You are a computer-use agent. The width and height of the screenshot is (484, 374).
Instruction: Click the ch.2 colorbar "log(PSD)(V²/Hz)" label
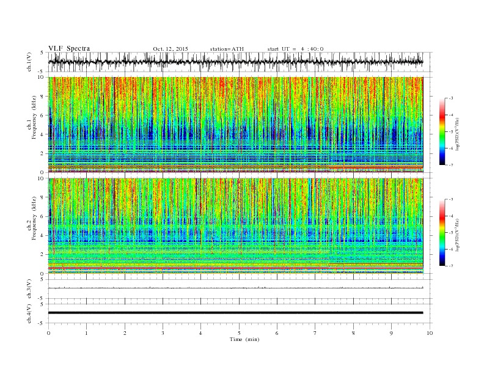click(458, 235)
